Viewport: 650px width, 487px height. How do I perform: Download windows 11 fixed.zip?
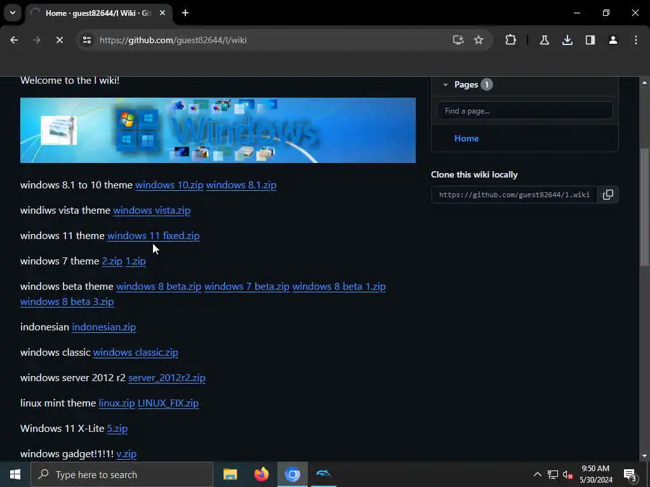154,236
